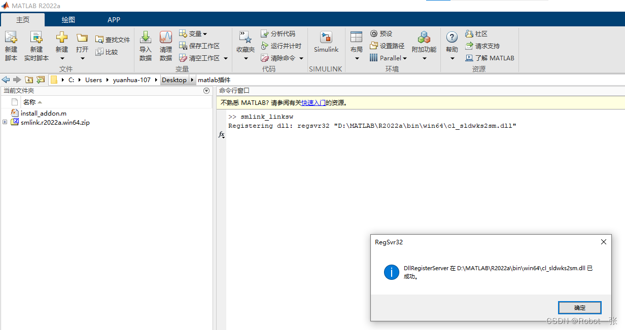
Task: Click the forward navigation arrow icon
Action: (x=17, y=80)
